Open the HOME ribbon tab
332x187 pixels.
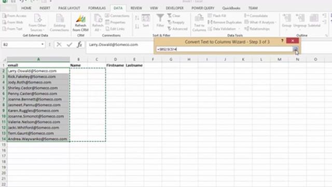(x=26, y=8)
